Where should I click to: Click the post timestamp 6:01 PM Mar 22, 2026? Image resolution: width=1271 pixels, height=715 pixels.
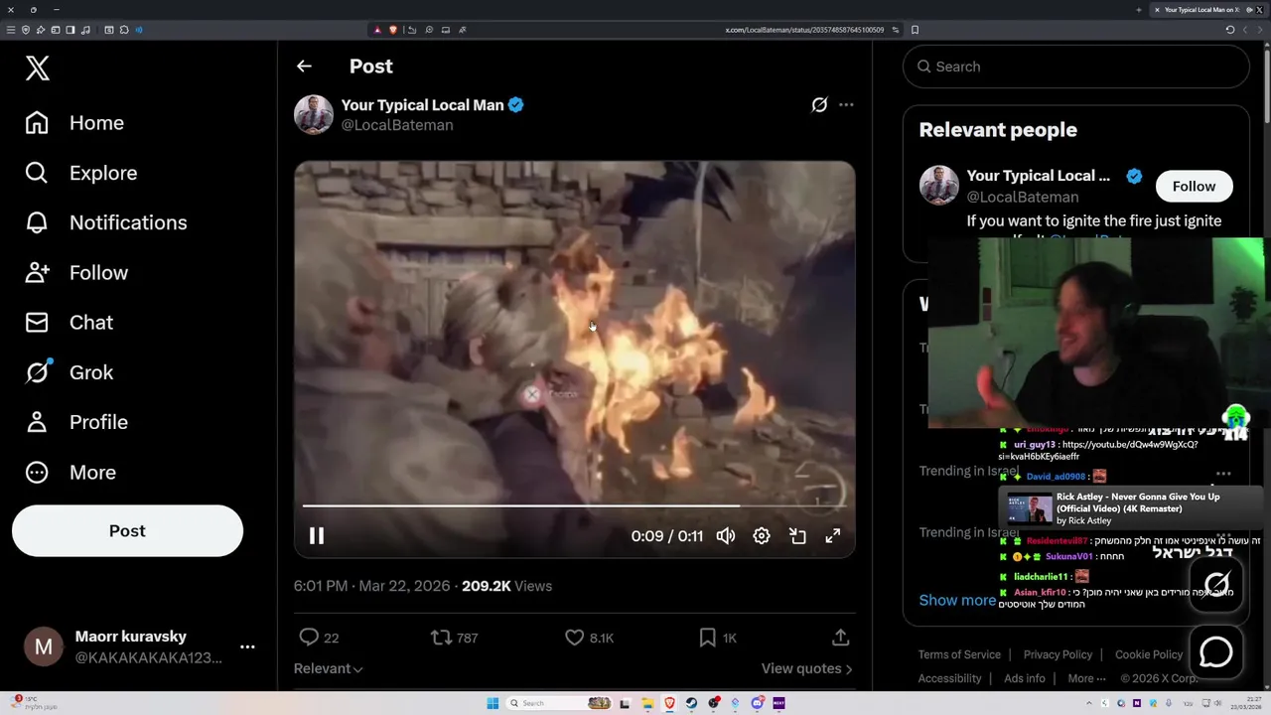(x=371, y=586)
